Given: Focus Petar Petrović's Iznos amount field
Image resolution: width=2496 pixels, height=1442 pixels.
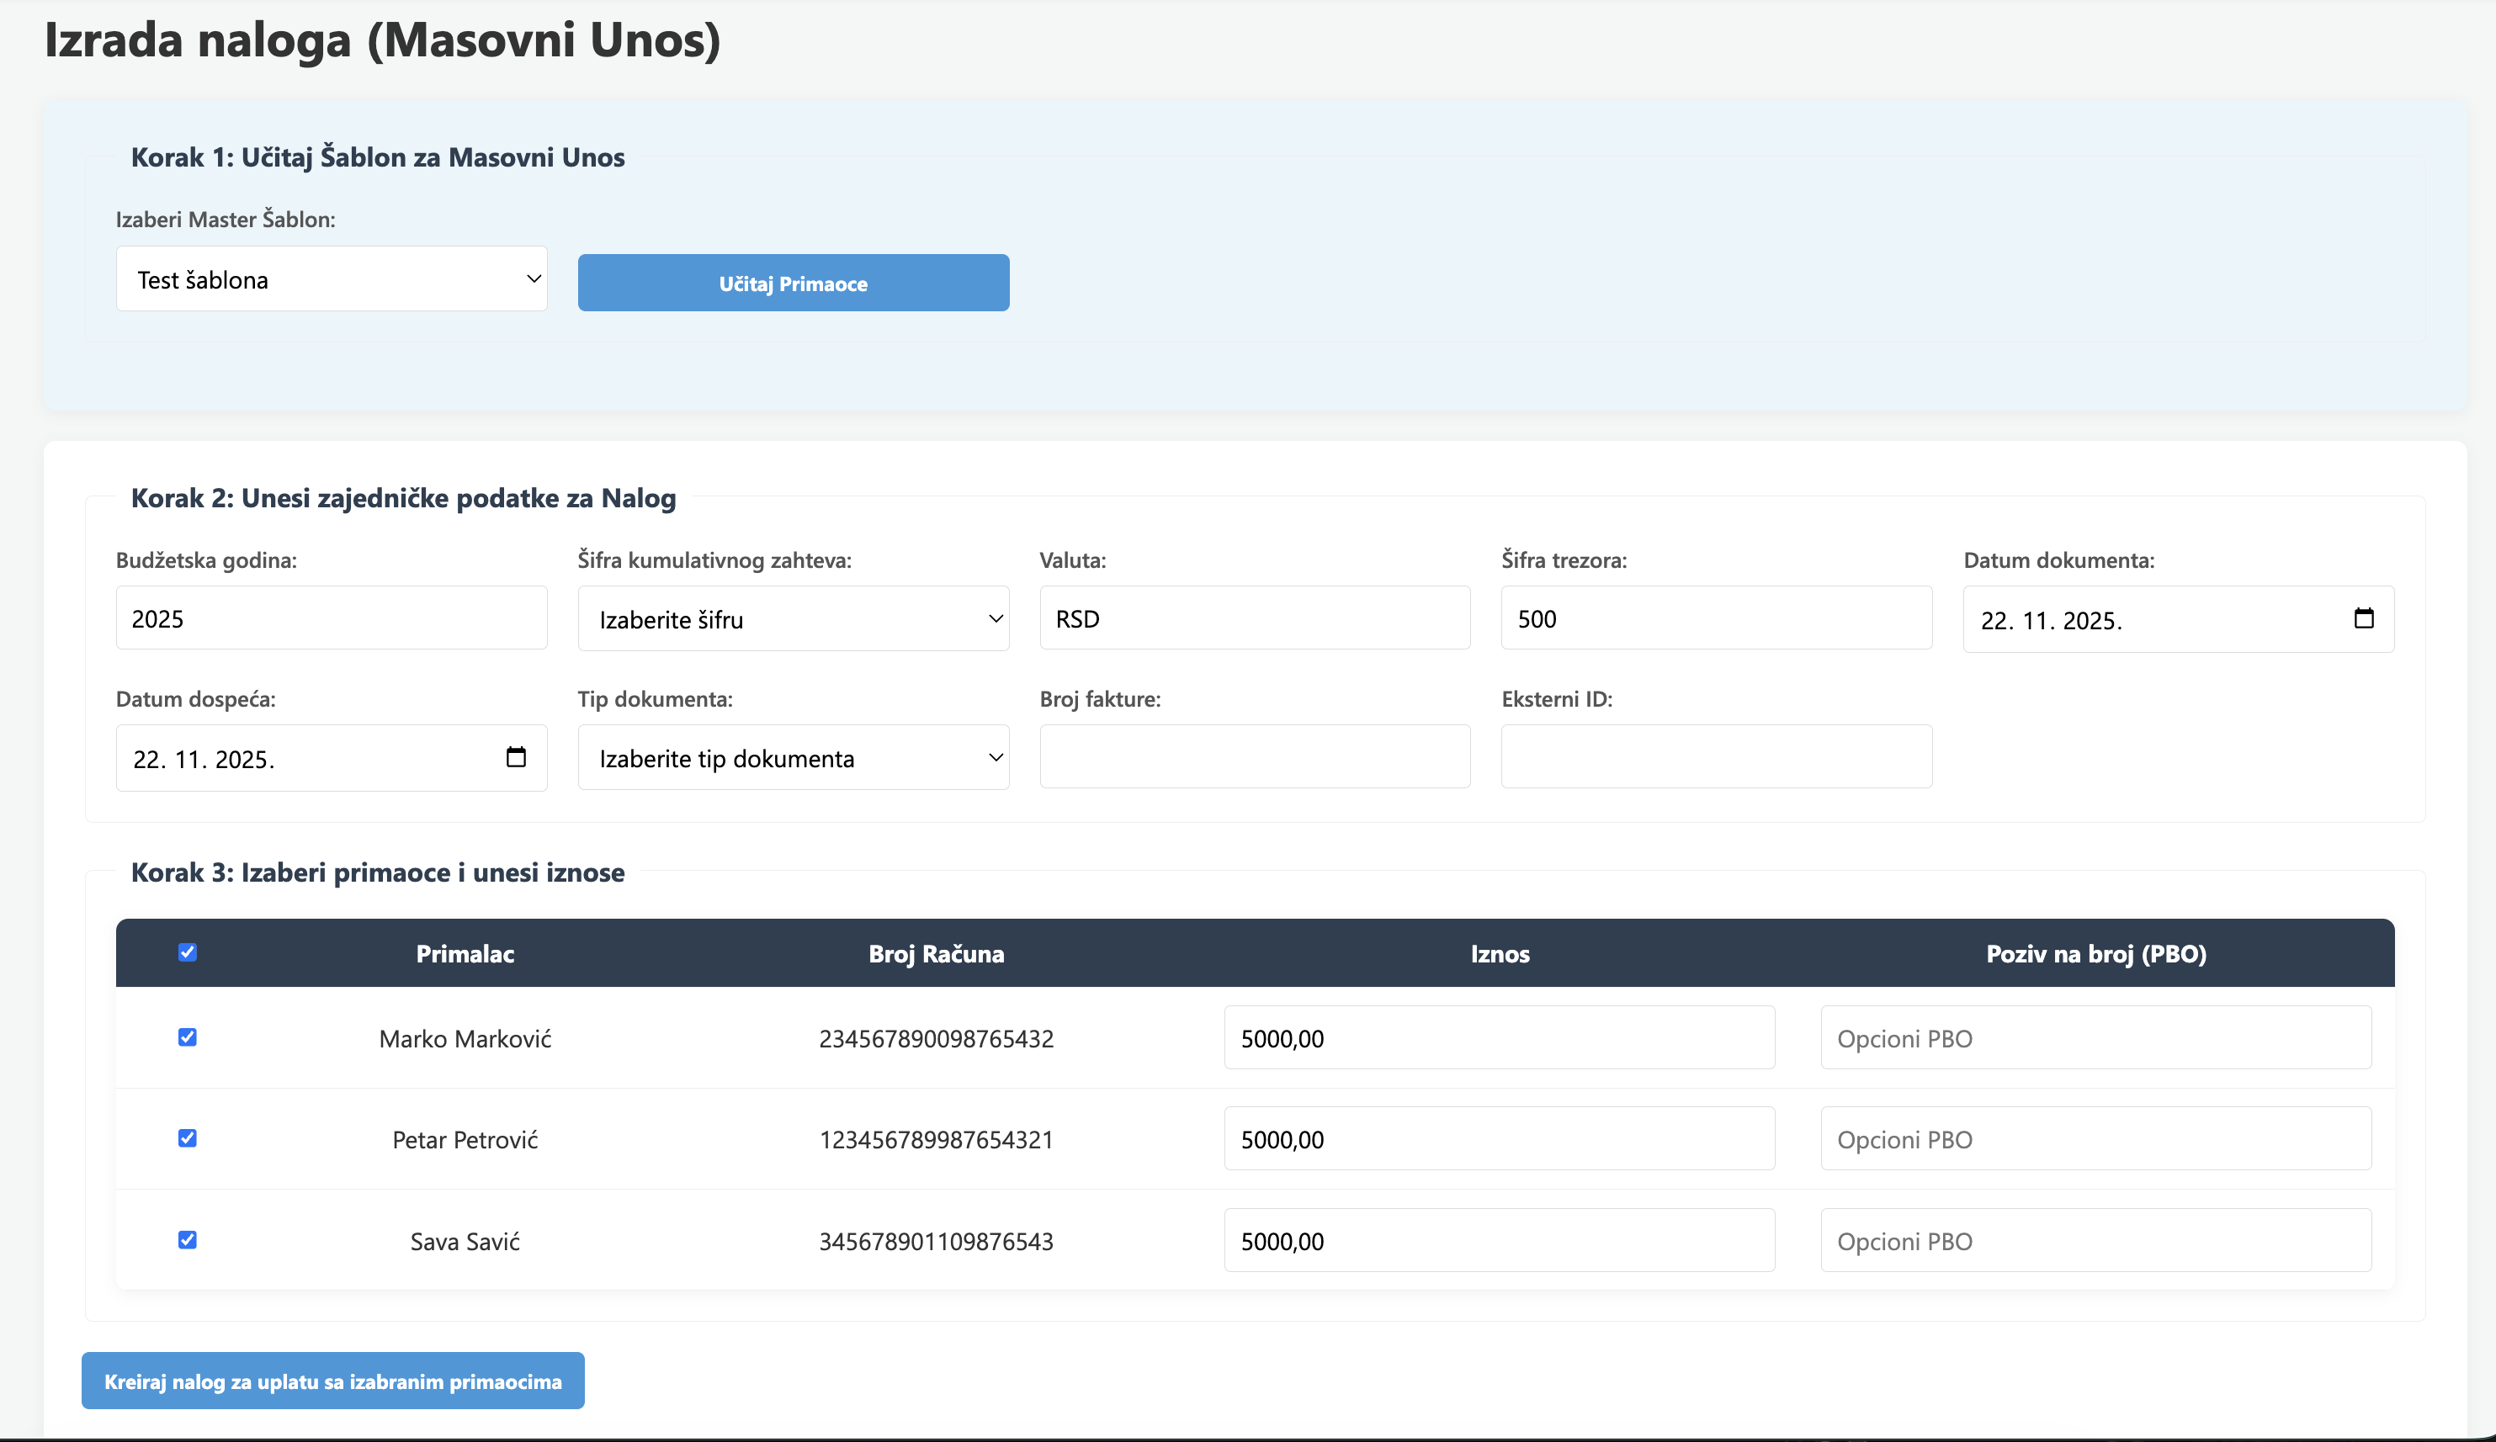Looking at the screenshot, I should 1499,1138.
